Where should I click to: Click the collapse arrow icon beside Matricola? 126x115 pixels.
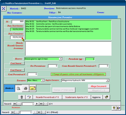click(3, 8)
